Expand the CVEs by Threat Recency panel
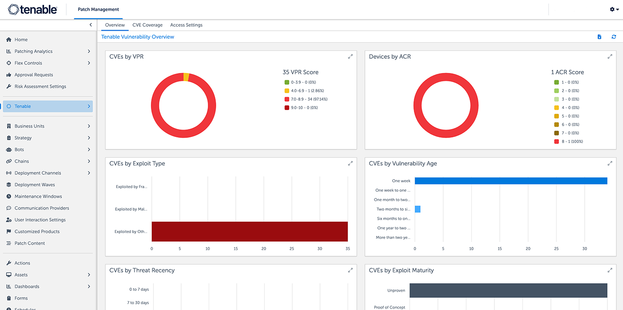623x310 pixels. point(350,270)
